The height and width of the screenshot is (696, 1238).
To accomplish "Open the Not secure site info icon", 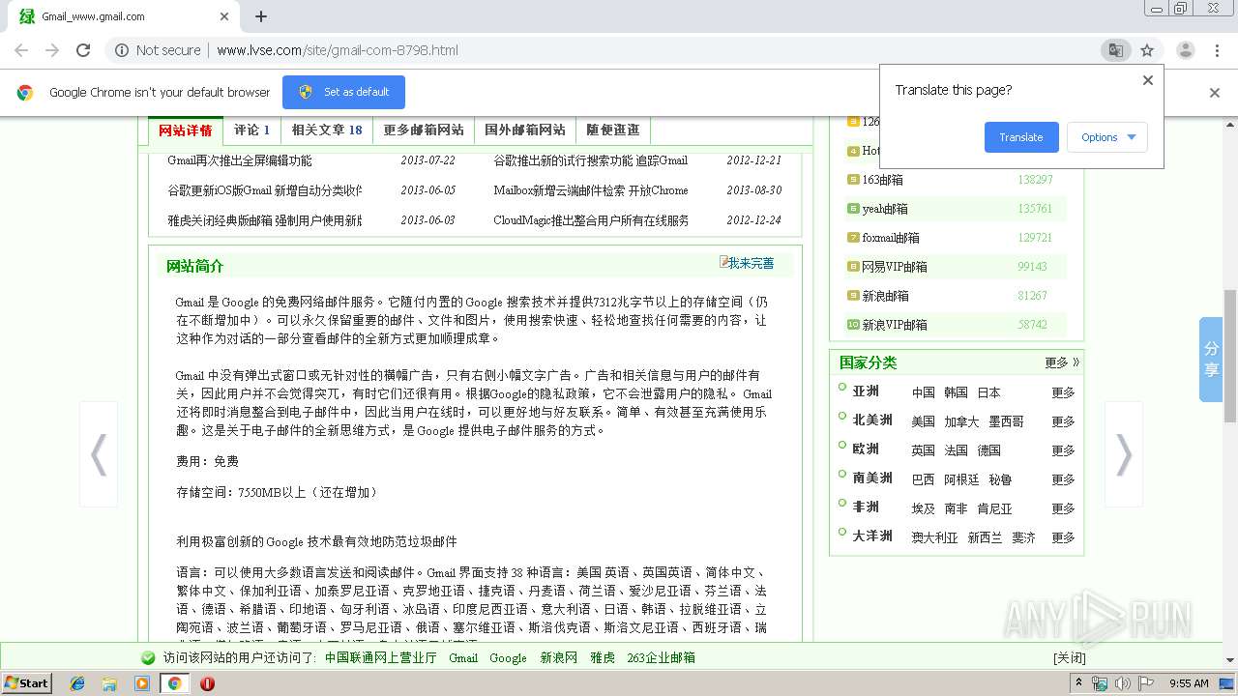I will [122, 50].
